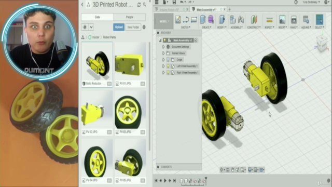332x187 pixels.
Task: Open the MODIFY menu
Action: [222, 28]
